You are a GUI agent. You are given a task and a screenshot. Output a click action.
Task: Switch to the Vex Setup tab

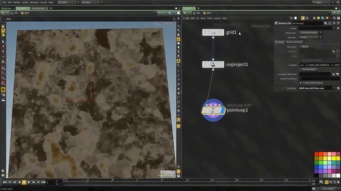280,42
